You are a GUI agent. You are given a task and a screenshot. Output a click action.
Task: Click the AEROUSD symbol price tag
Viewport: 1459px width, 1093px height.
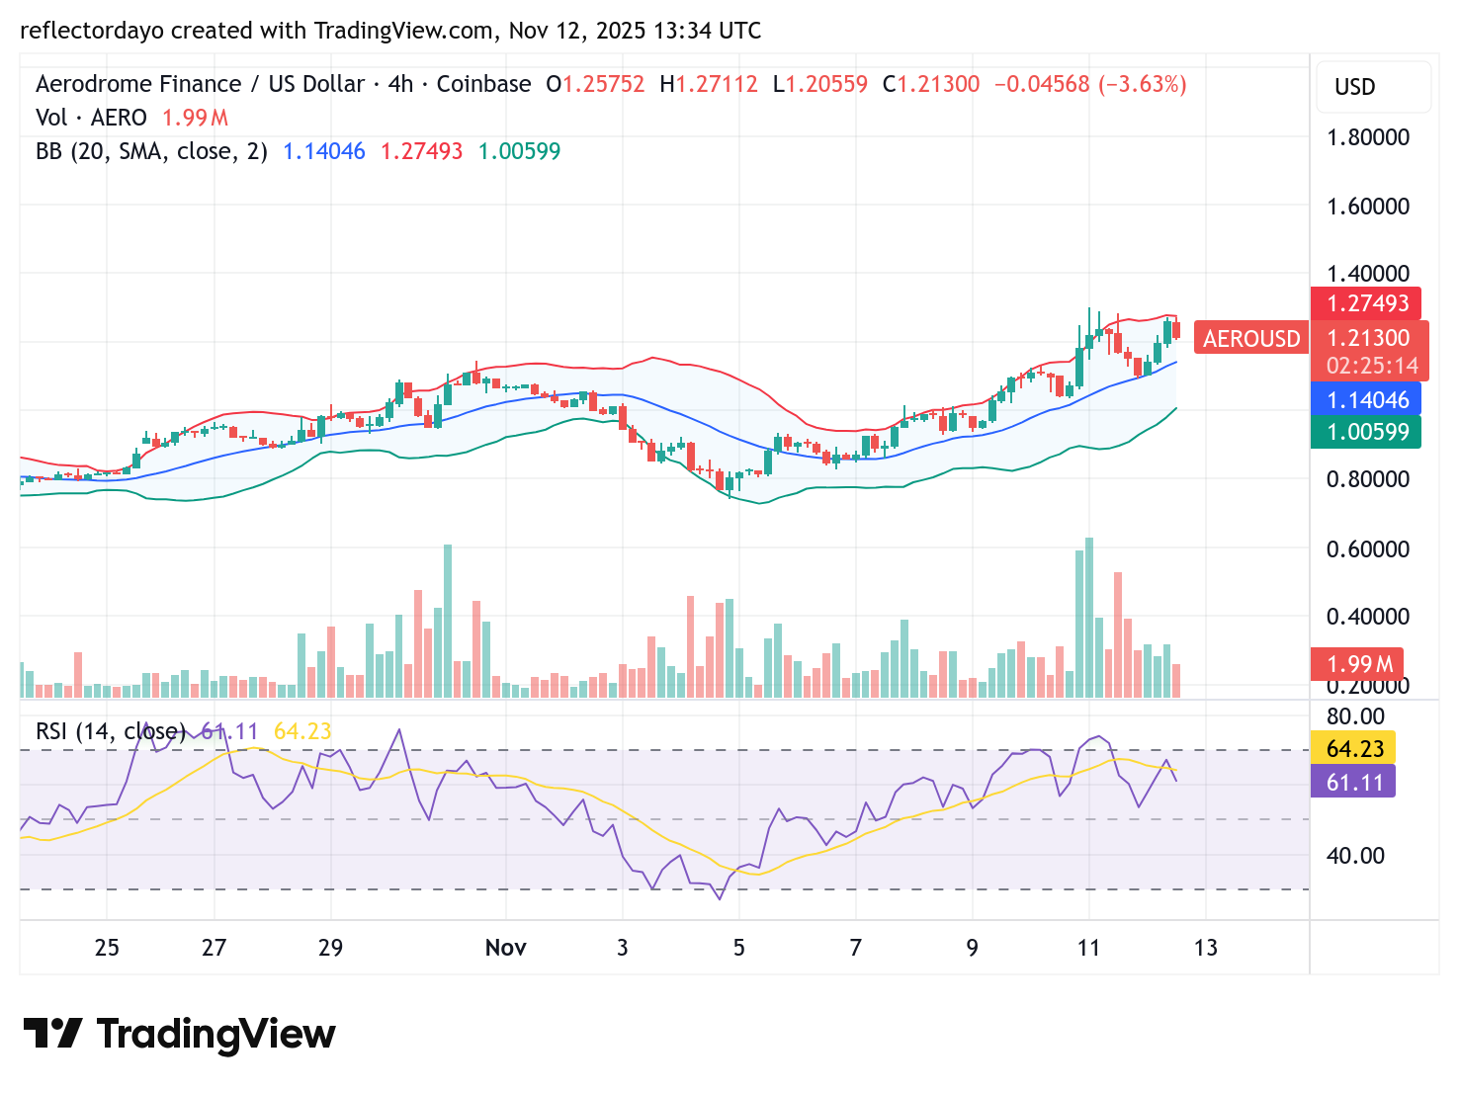[1251, 338]
